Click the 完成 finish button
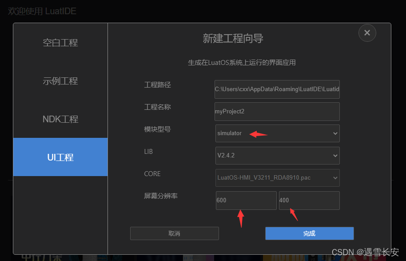 tap(310, 233)
